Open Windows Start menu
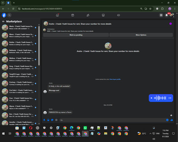The height and width of the screenshot is (142, 178). point(3,133)
